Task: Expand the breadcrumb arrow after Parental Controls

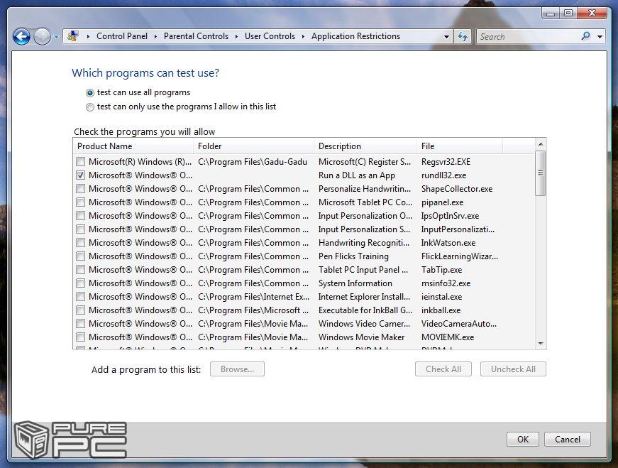Action: tap(236, 36)
